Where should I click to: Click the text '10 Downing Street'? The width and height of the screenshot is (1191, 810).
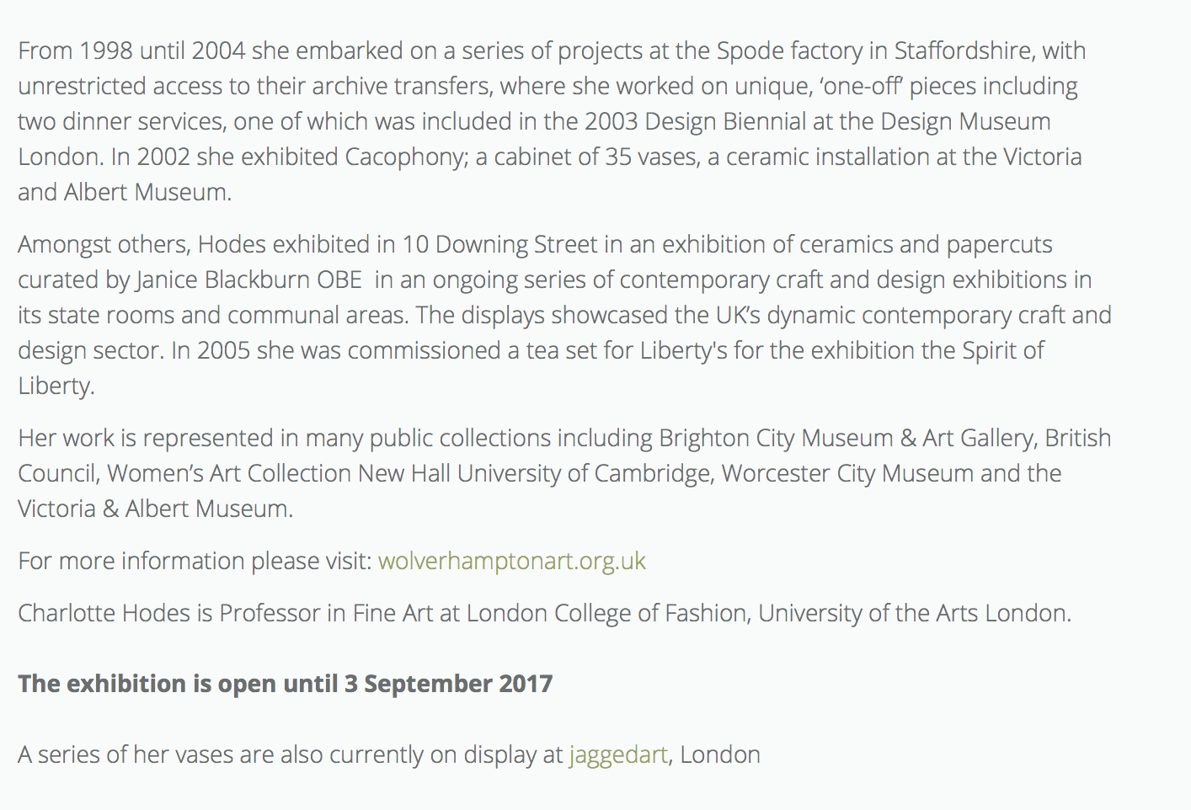500,244
